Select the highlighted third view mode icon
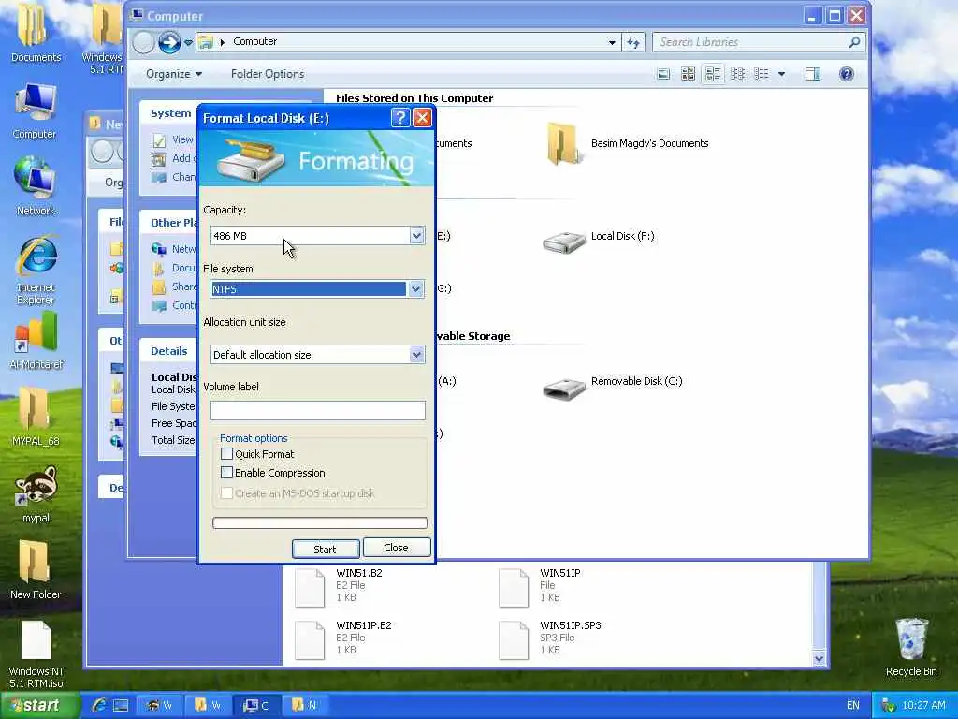Screen dimensions: 958x719 (x=712, y=74)
